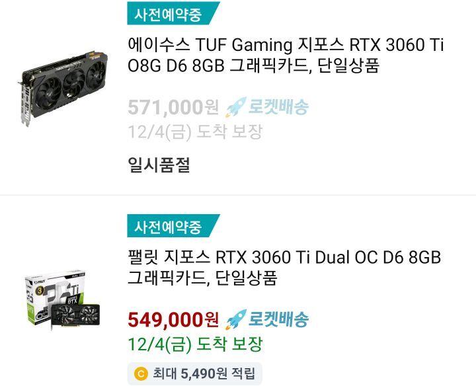Screen dimensions: 476x386
Task: Tap the blue 로켓배송 logo on the Palit listing
Action: [x=278, y=319]
